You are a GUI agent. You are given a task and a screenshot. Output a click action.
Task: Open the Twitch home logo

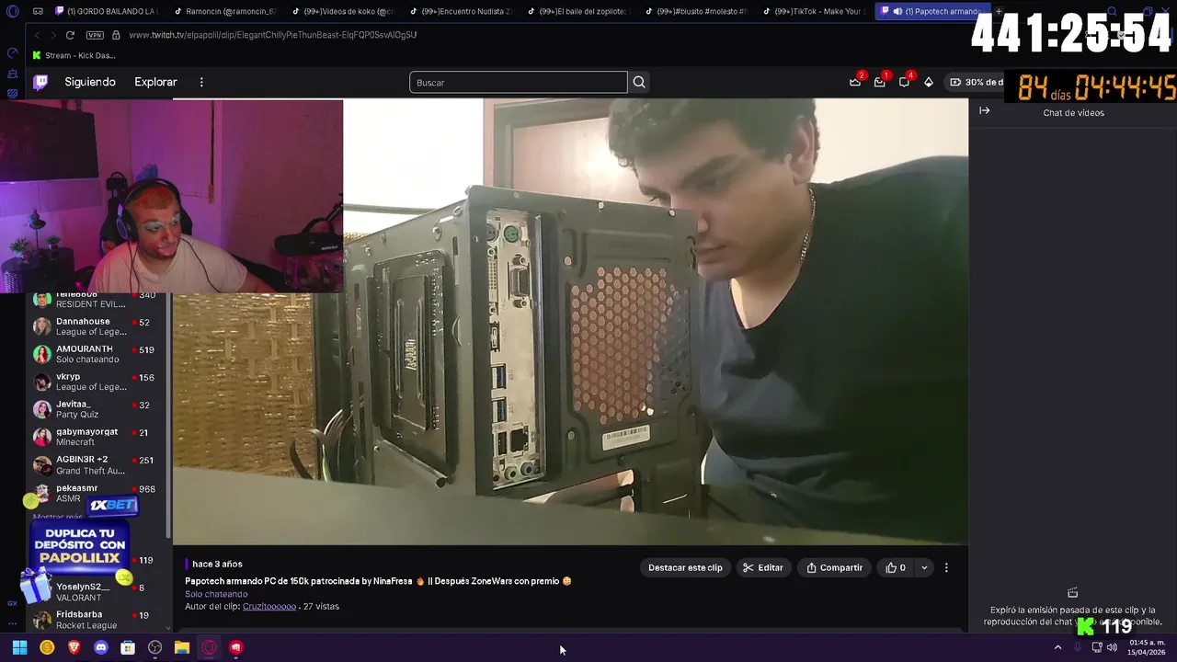(40, 82)
